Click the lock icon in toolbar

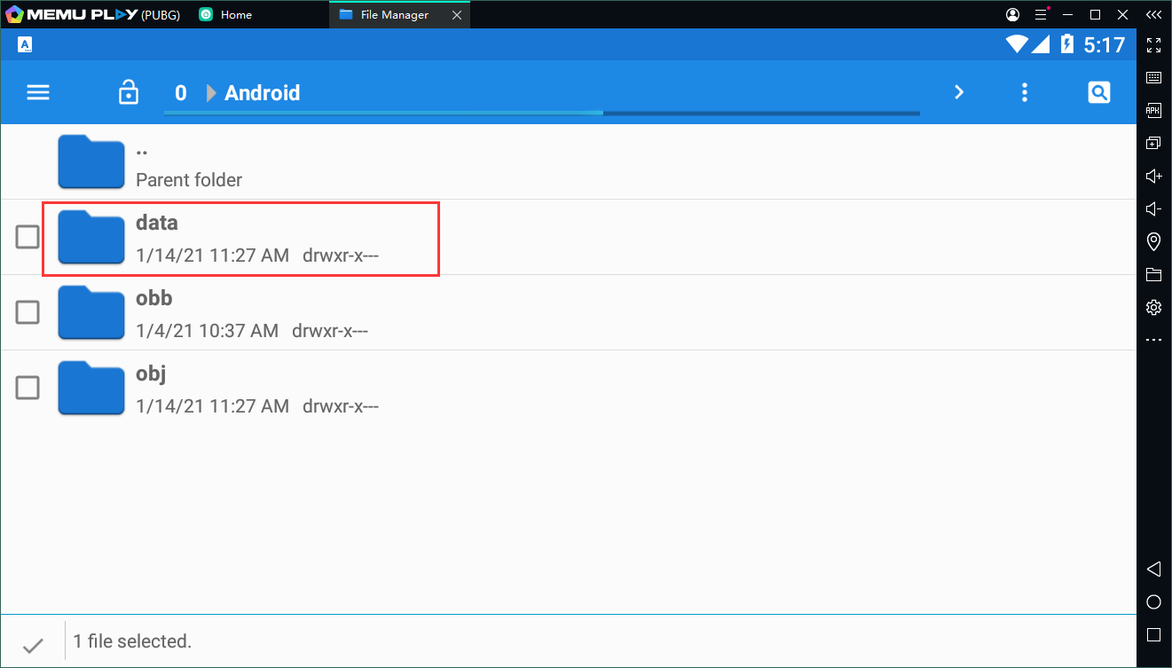tap(129, 92)
